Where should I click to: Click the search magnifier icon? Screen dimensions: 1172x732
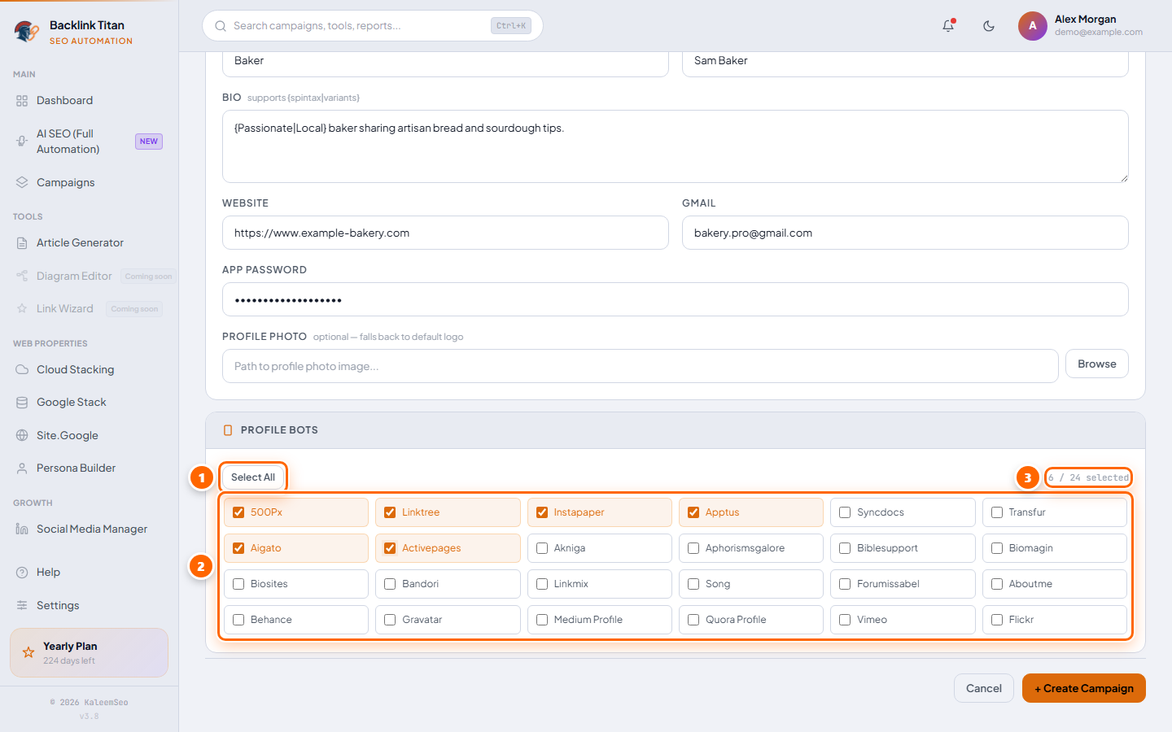221,26
